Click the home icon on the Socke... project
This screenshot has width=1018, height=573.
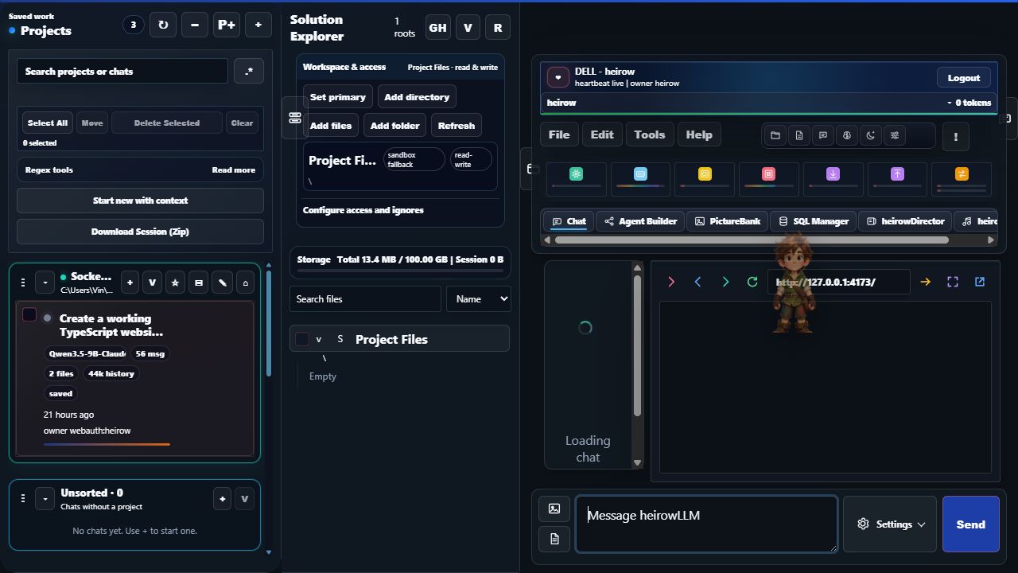click(x=246, y=283)
